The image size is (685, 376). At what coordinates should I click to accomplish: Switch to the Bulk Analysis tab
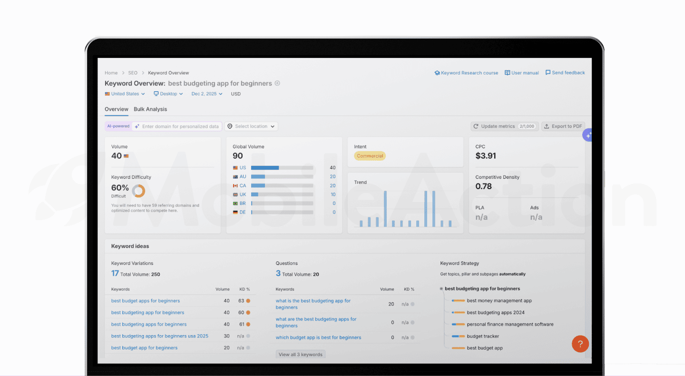(x=150, y=109)
